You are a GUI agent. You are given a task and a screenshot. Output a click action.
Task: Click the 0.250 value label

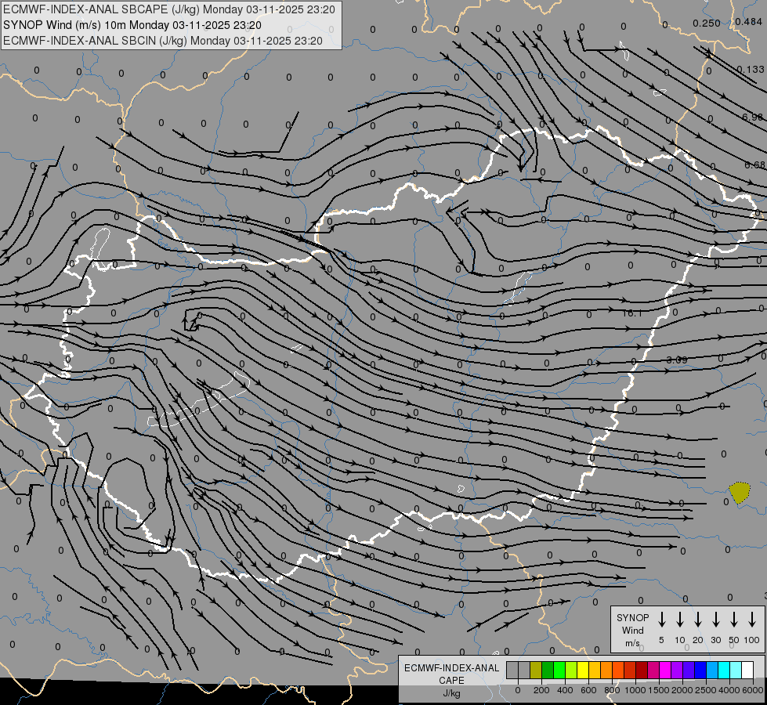click(x=707, y=23)
